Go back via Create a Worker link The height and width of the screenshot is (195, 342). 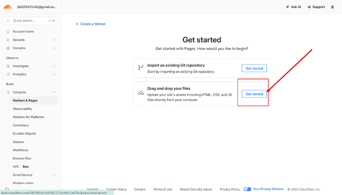pyautogui.click(x=91, y=24)
